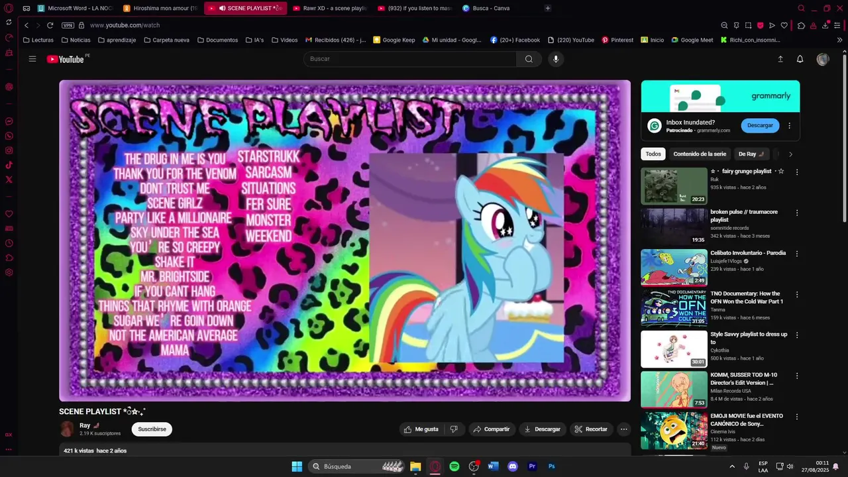Click the address bar URL youtube.com/watch
Viewport: 848px width, 477px height.
coord(125,25)
